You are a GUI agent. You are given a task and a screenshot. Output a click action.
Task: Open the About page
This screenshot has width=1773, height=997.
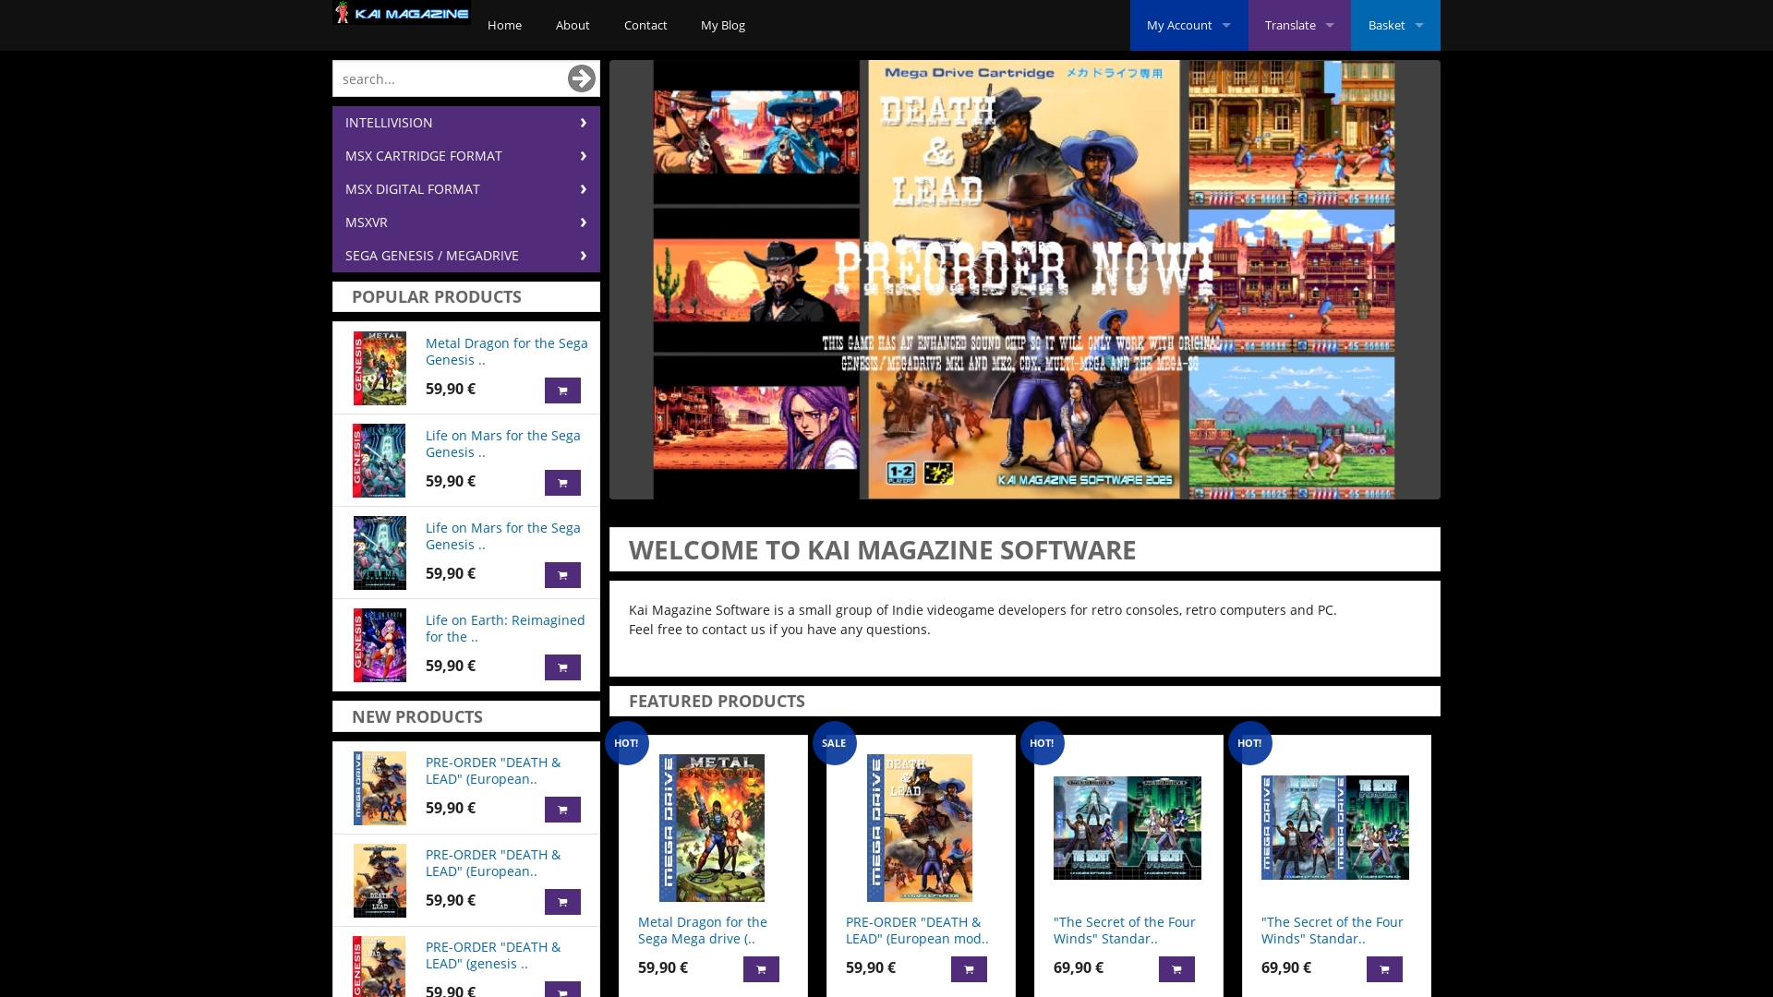point(573,25)
